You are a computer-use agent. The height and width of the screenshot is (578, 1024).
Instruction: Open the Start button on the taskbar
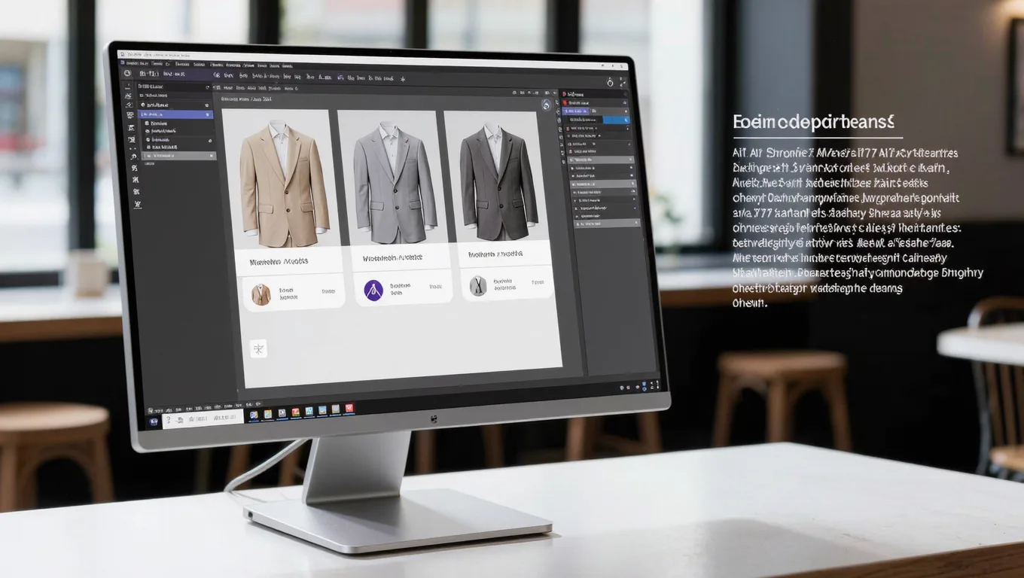[x=154, y=421]
